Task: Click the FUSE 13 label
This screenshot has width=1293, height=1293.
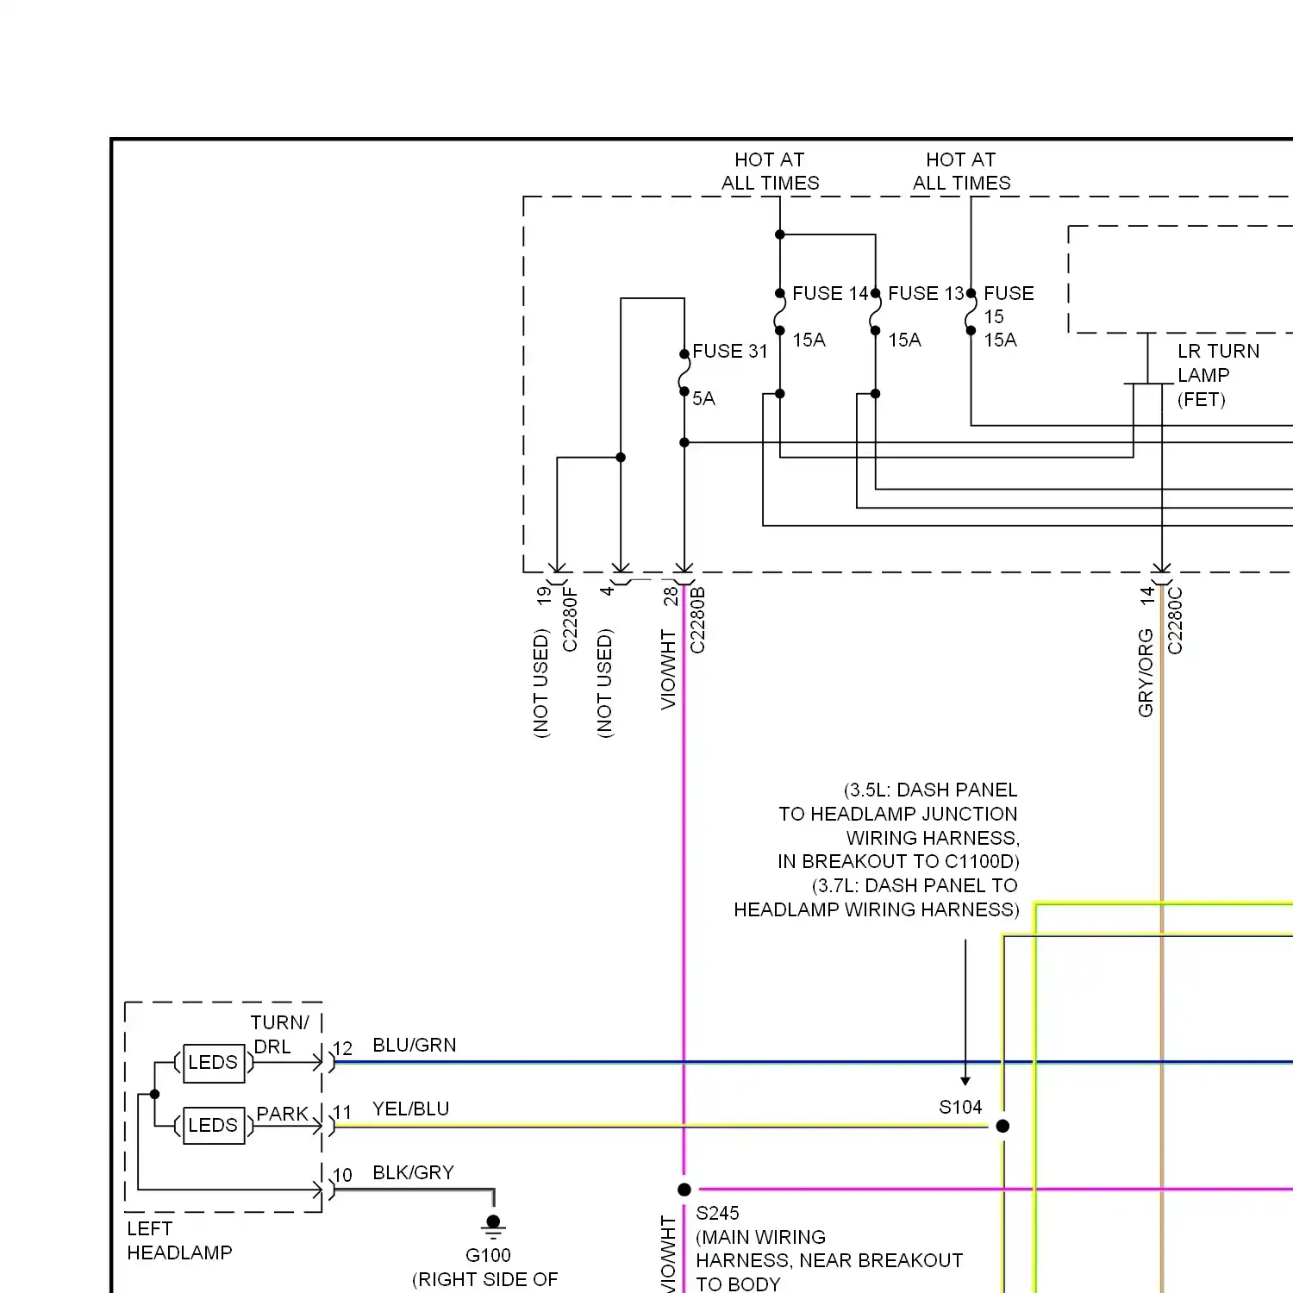Action: (x=926, y=293)
